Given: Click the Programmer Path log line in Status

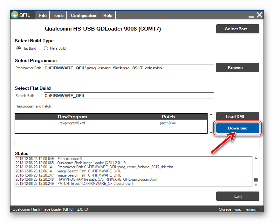Looking at the screenshot, I should (x=94, y=167).
